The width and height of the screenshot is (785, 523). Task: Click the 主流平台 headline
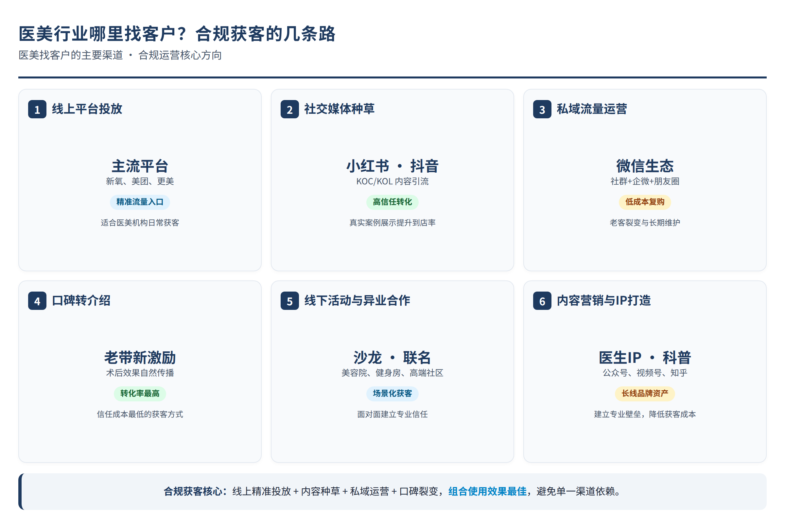pyautogui.click(x=140, y=166)
